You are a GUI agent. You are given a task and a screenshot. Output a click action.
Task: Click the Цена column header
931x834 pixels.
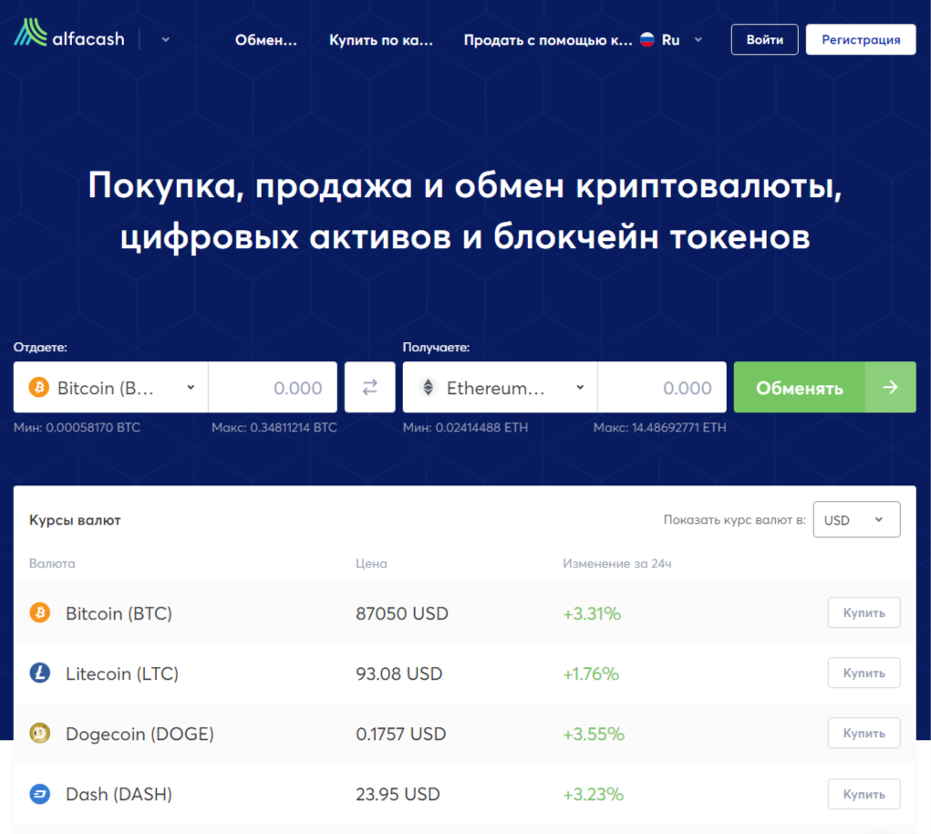(371, 563)
